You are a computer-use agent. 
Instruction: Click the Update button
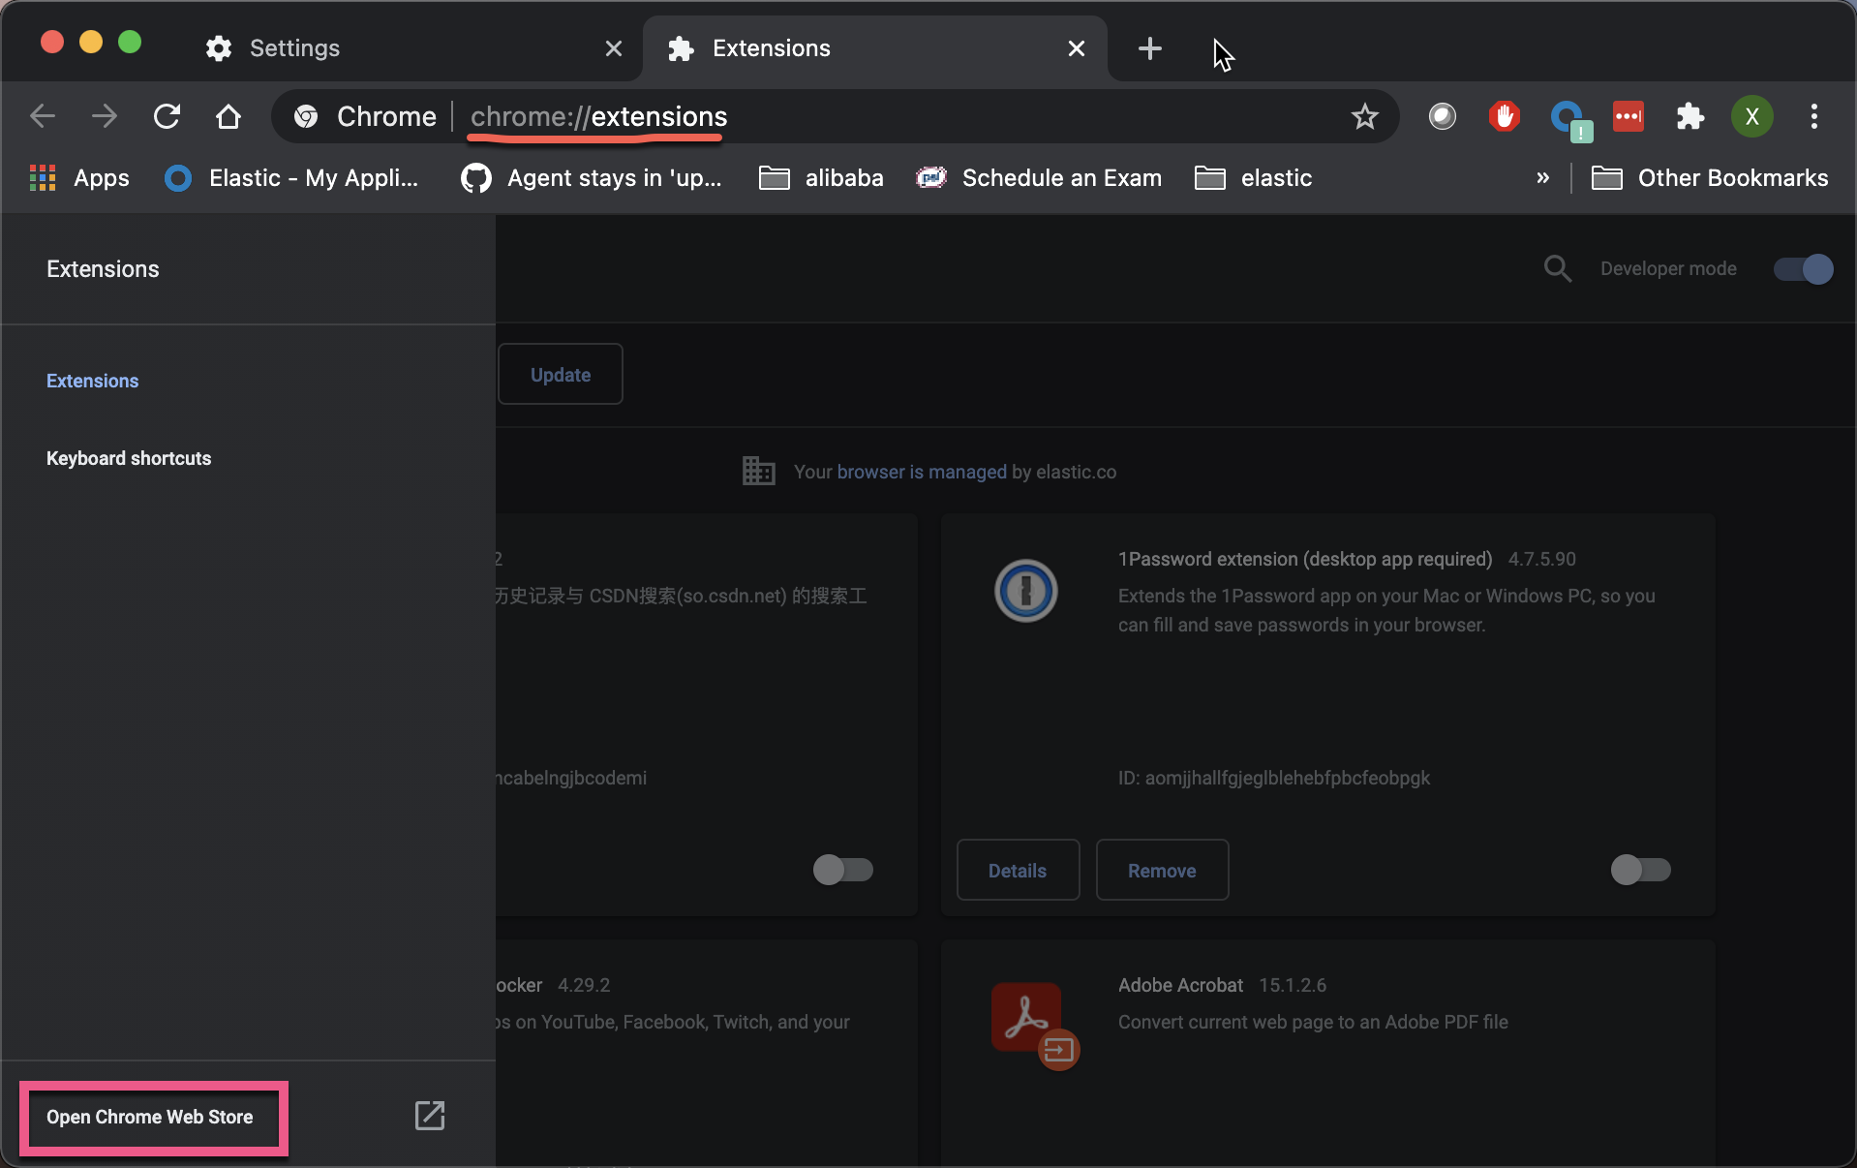tap(559, 374)
